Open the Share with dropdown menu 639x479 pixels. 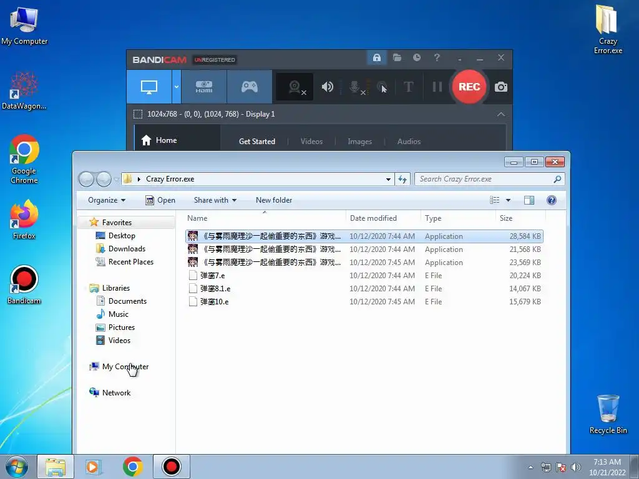point(215,200)
